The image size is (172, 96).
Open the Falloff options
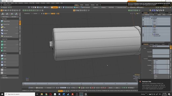pos(76,7)
